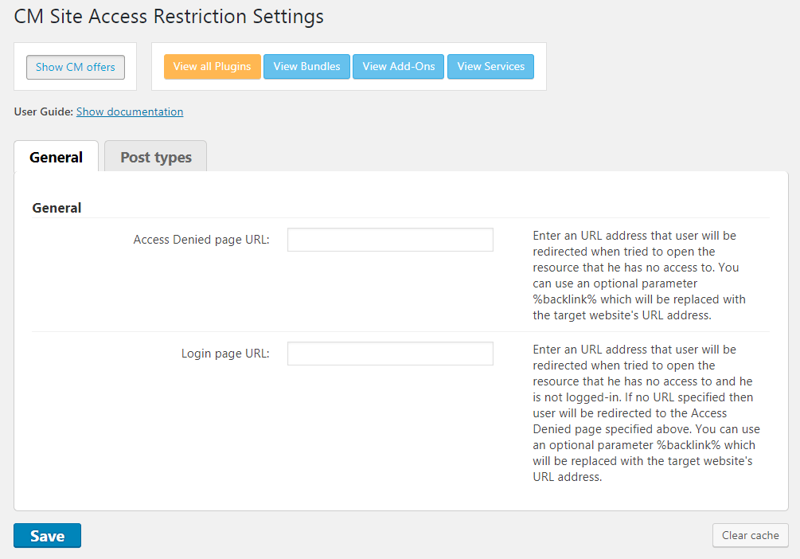This screenshot has width=800, height=559.
Task: Save the settings
Action: pos(48,536)
